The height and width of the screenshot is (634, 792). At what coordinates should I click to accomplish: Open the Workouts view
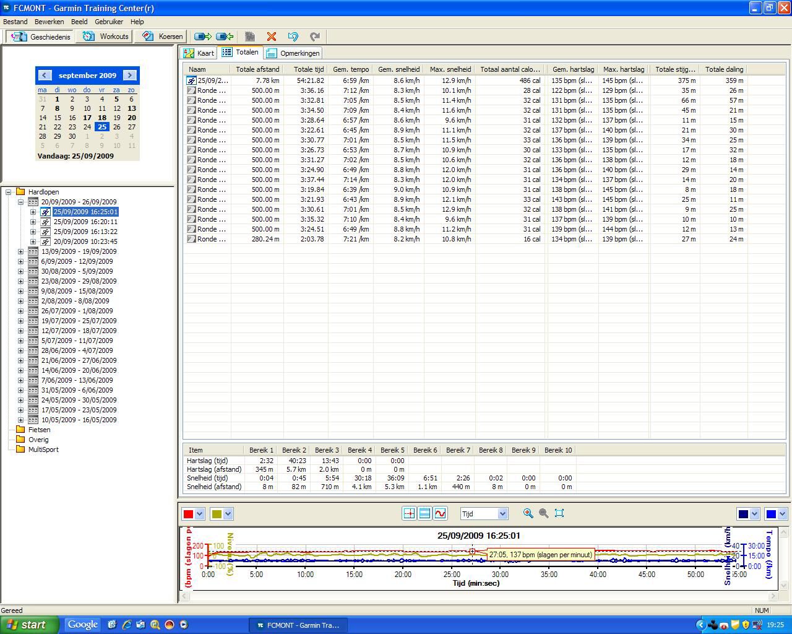[x=106, y=37]
